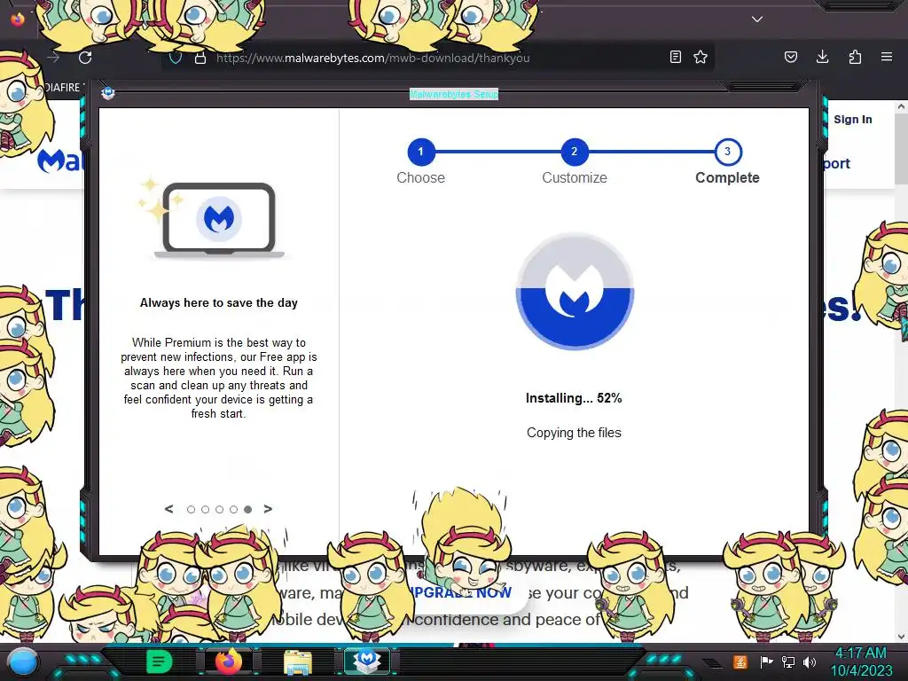
Task: Click the 'Copying the files' text
Action: [574, 433]
